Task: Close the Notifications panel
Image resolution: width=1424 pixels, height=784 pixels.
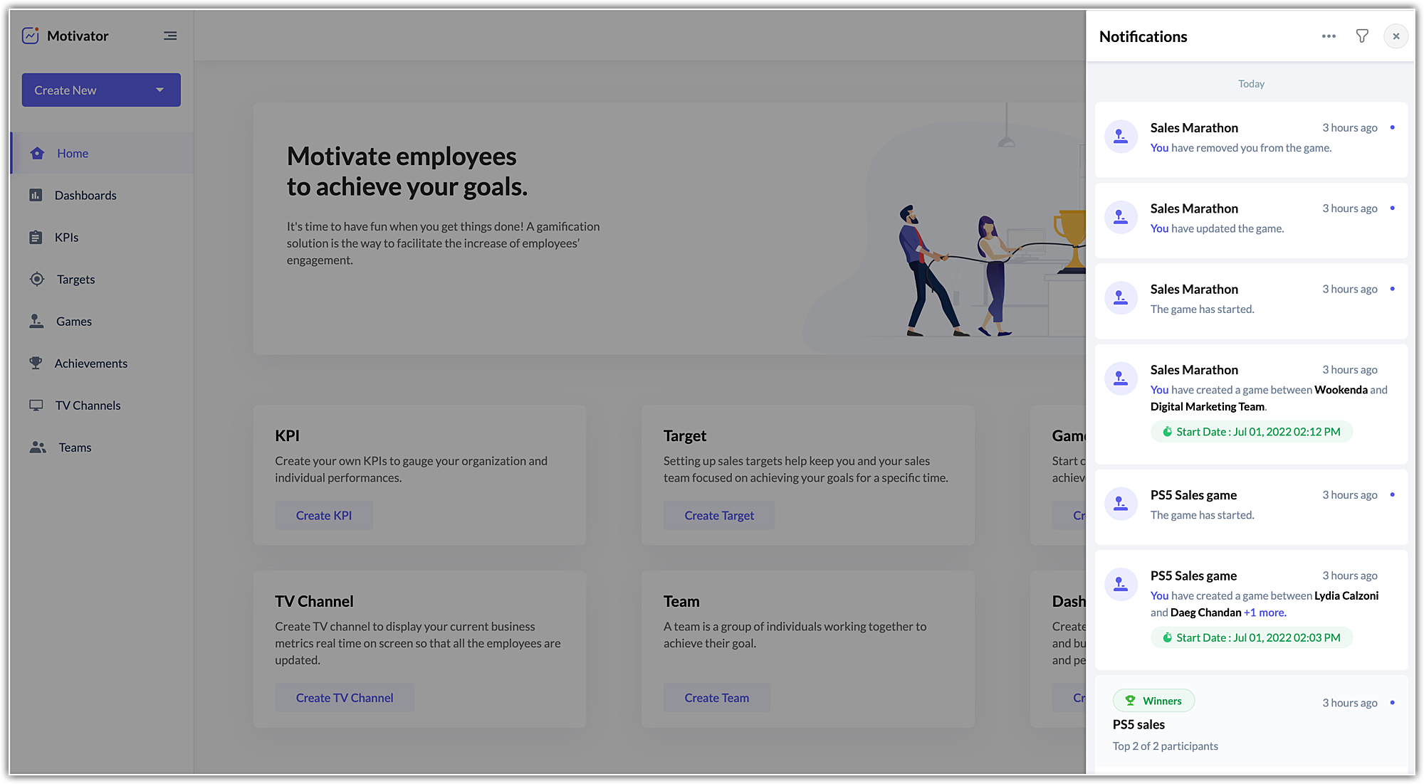Action: click(x=1396, y=36)
